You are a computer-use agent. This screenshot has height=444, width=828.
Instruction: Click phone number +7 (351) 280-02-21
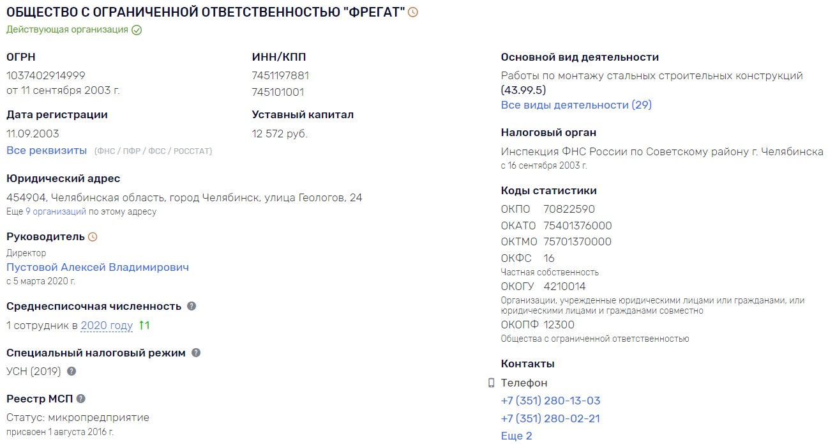pyautogui.click(x=551, y=419)
